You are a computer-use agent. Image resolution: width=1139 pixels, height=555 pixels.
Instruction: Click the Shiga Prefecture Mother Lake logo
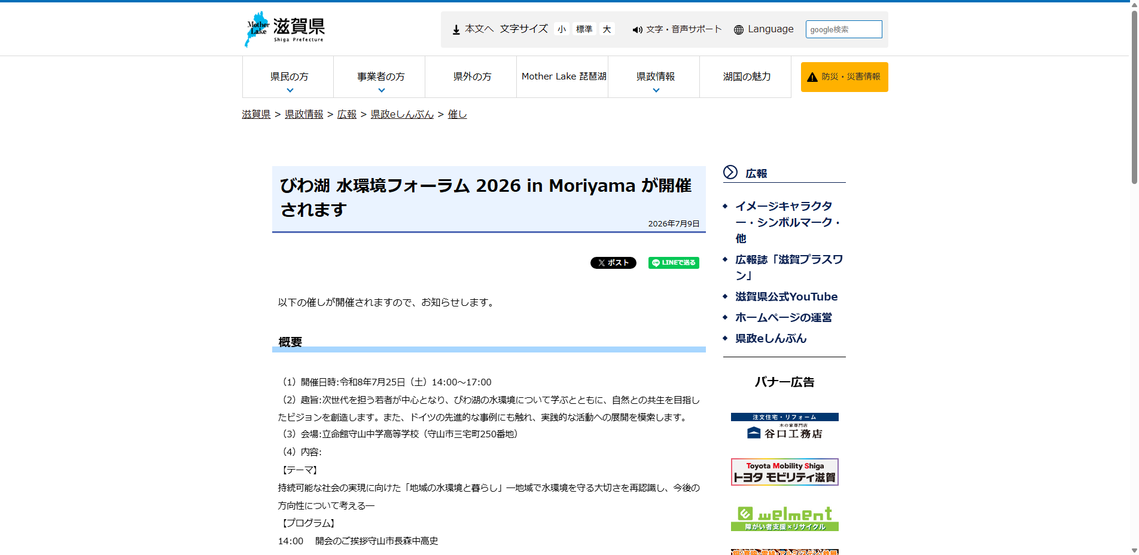click(x=285, y=29)
